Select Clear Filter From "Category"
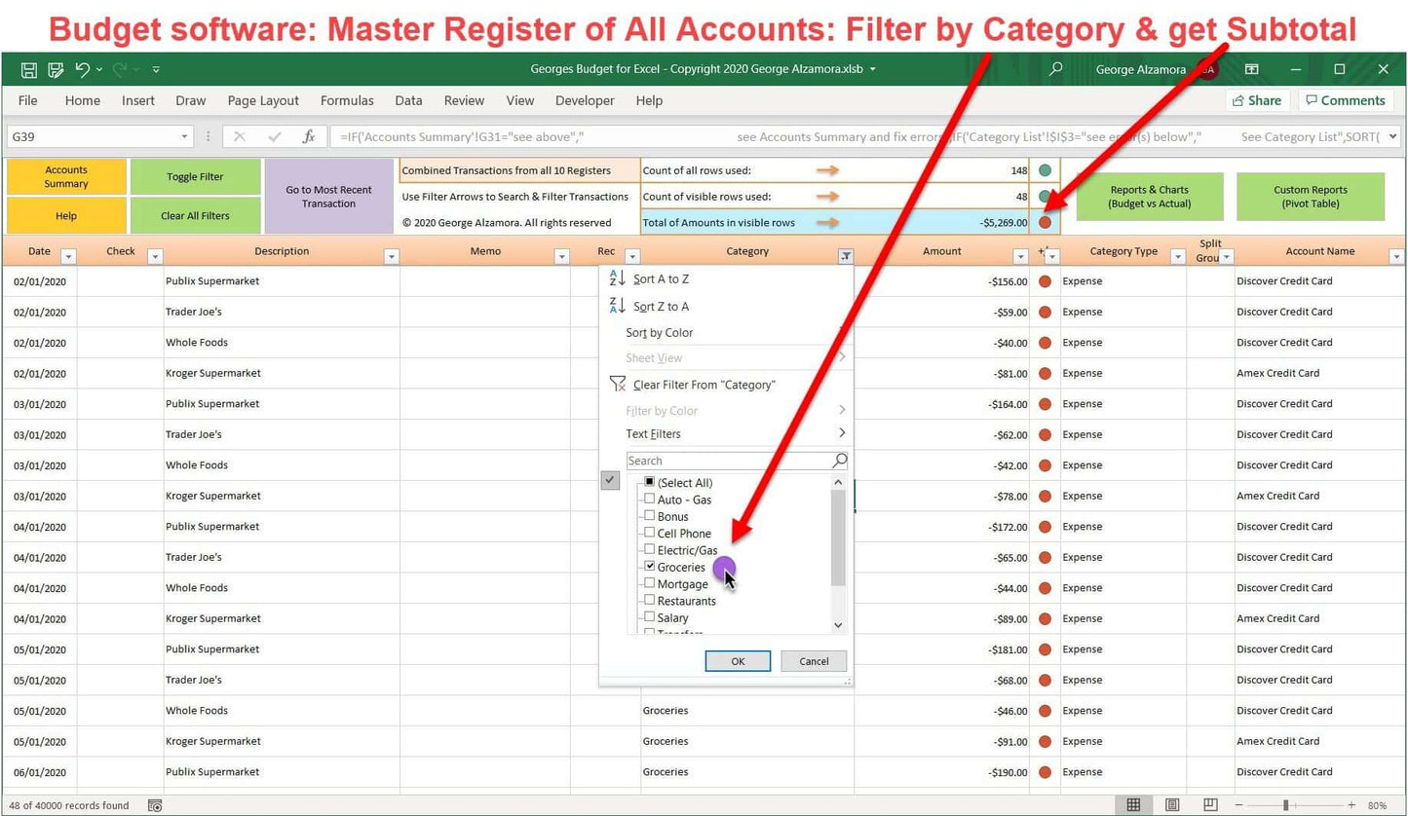Screen dimensions: 1408x816 (704, 385)
